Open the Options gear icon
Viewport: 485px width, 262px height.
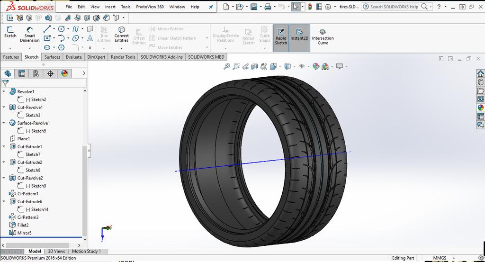click(x=328, y=7)
